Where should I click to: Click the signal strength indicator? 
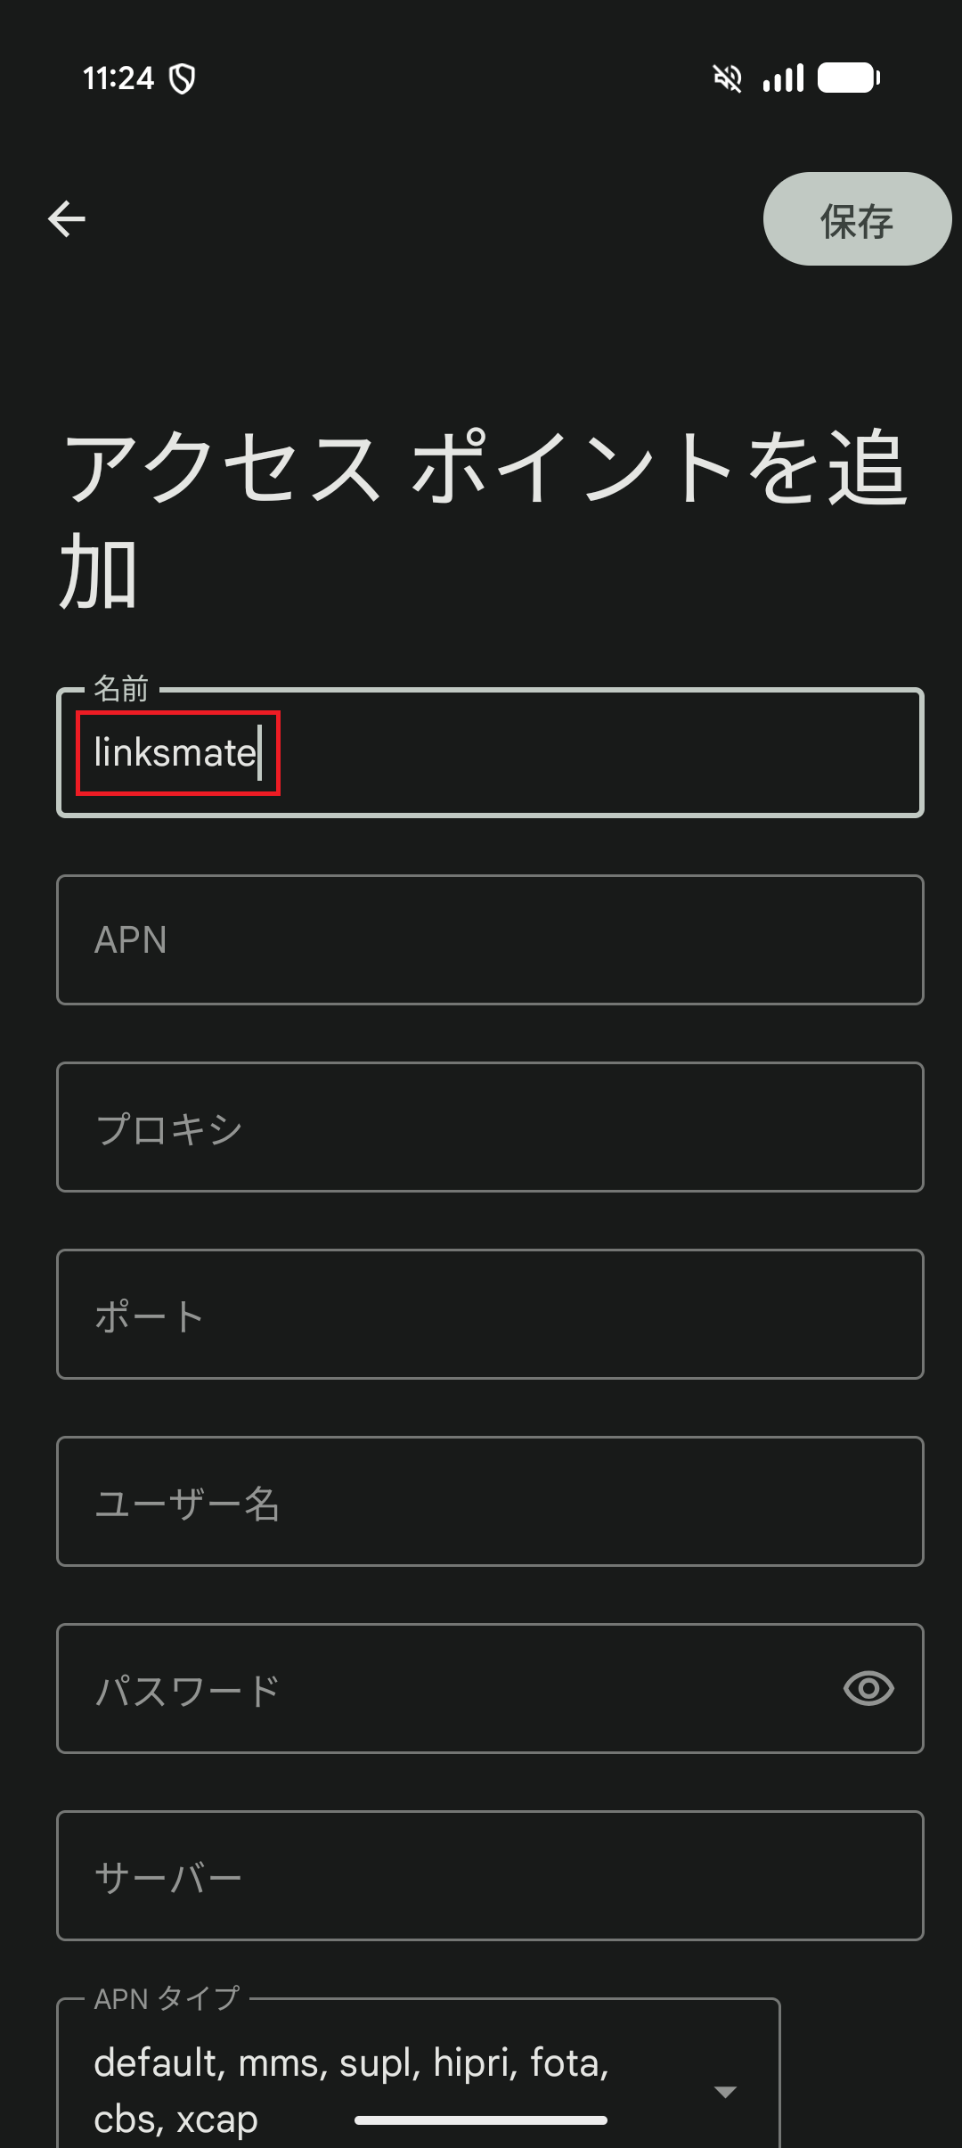[x=783, y=78]
